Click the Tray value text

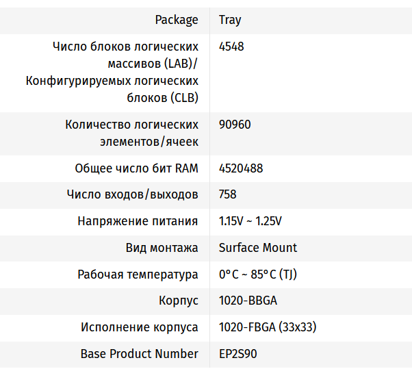(230, 20)
